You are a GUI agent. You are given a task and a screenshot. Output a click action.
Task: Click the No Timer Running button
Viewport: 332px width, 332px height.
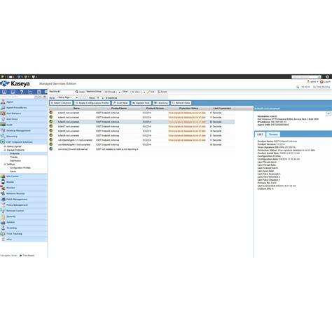[x=321, y=87]
